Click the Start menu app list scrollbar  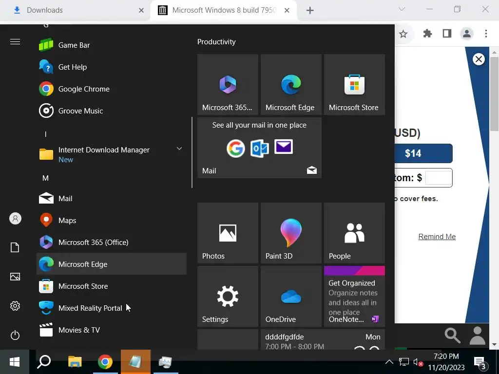192,152
